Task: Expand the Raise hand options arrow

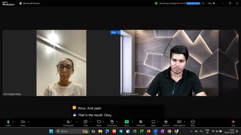Action: (117, 122)
